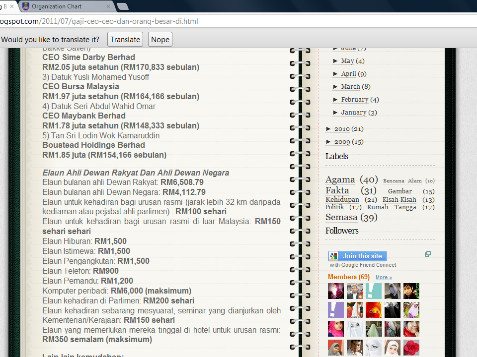Image resolution: width=477 pixels, height=357 pixels.
Task: Open the Bencana Alam label
Action: click(402, 181)
